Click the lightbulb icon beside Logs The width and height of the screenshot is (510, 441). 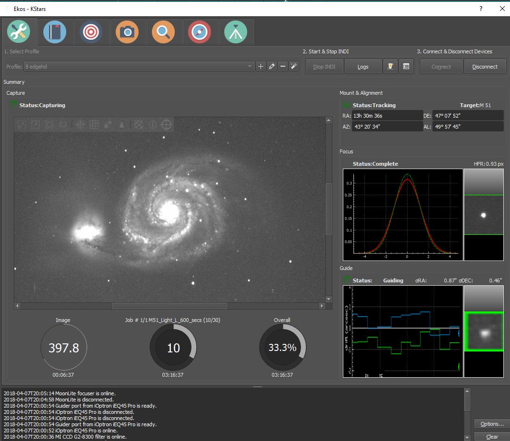point(390,66)
